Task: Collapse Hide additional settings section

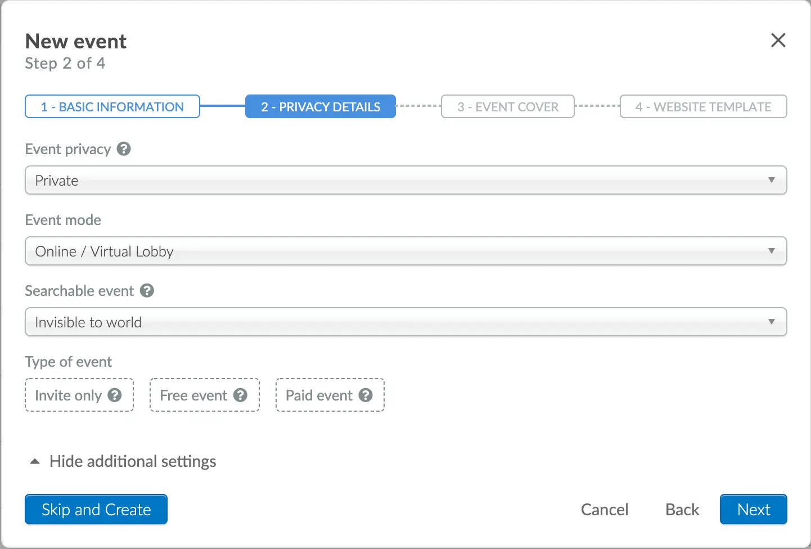Action: [x=123, y=461]
